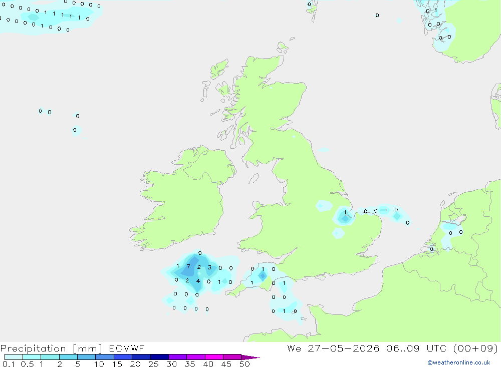Click the legend label "0.5"
Viewport: 501px width, 367px height.
tap(27, 364)
